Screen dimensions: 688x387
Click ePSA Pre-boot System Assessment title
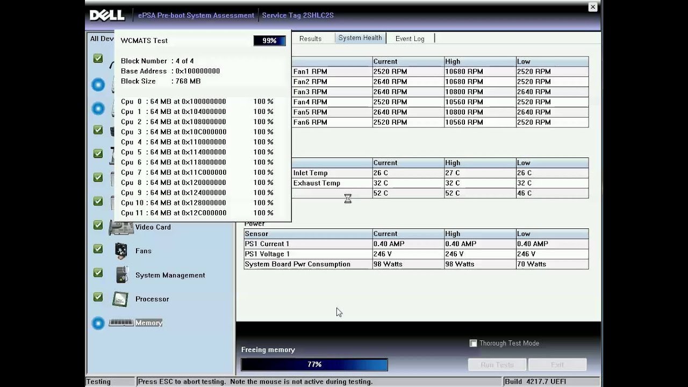point(196,16)
